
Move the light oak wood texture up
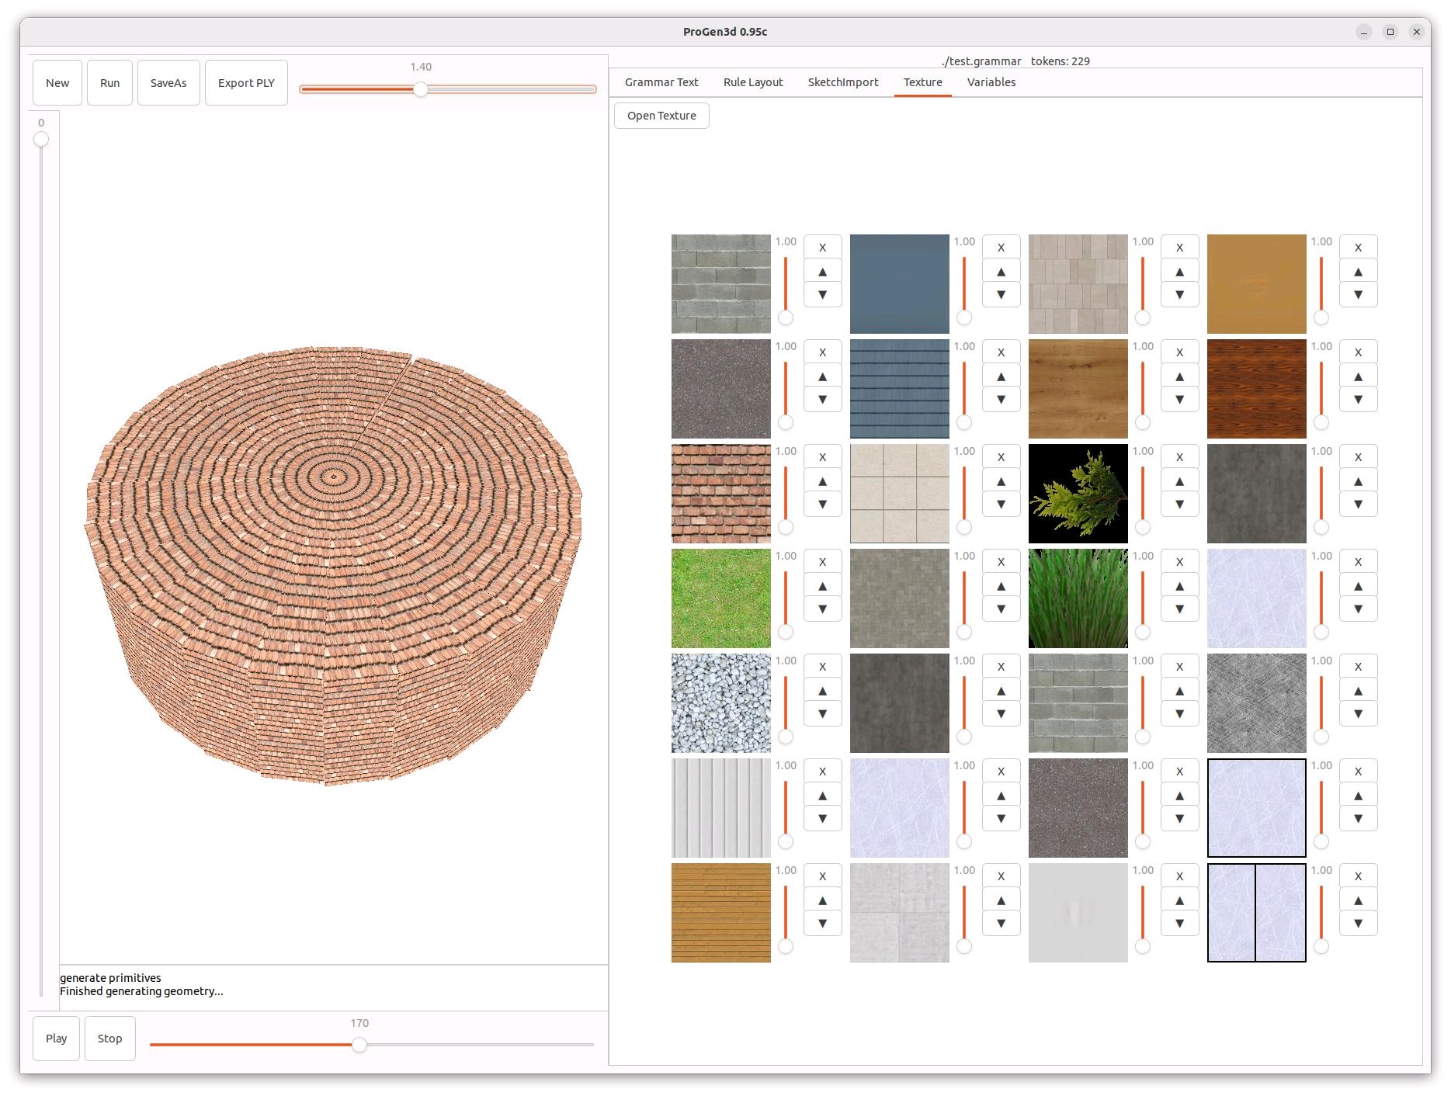click(x=1179, y=376)
